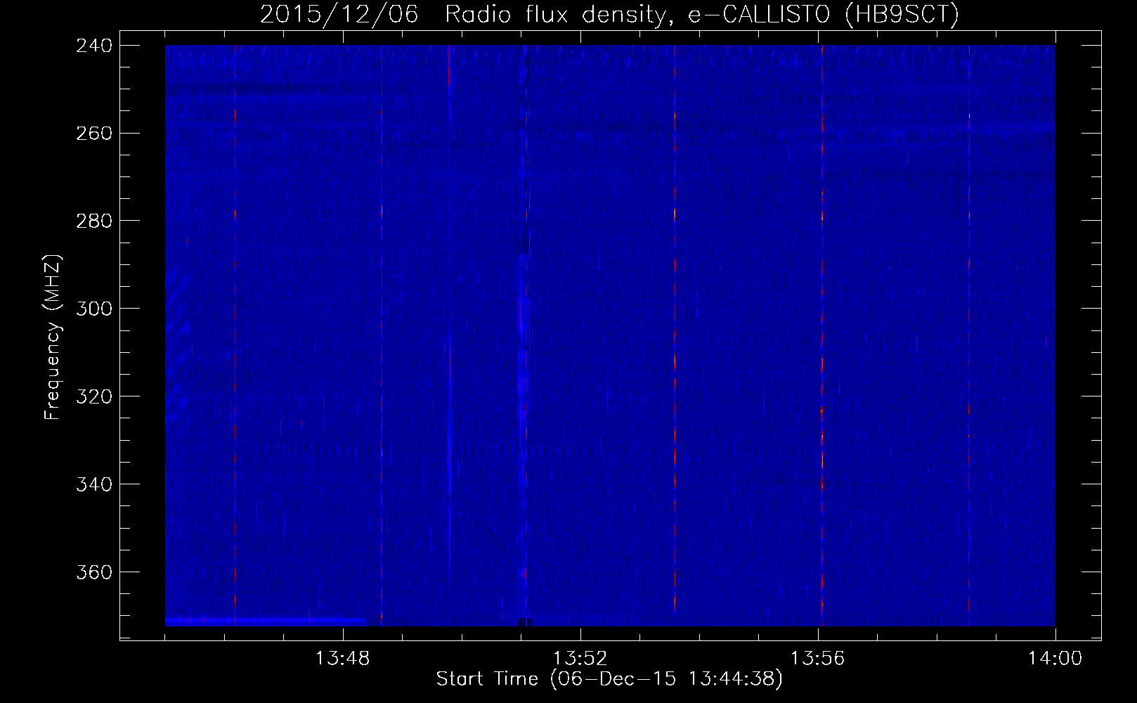Click the 'Start Time (06-Dec-15 13:44:38)' label
1137x703 pixels.
(609, 679)
